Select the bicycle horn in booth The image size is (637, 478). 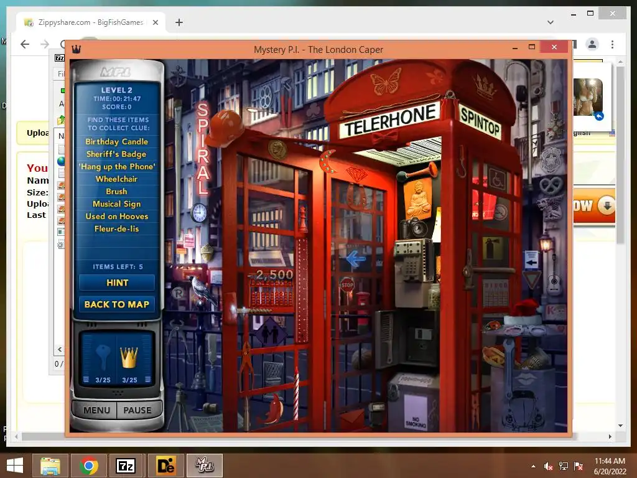click(x=416, y=171)
